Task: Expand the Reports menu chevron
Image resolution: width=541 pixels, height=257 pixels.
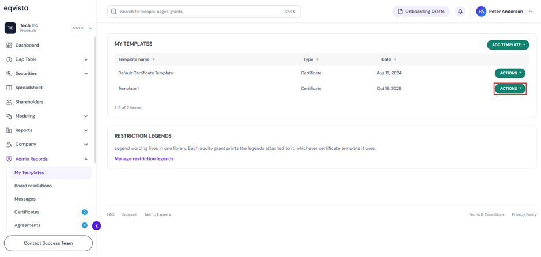Action: point(86,130)
